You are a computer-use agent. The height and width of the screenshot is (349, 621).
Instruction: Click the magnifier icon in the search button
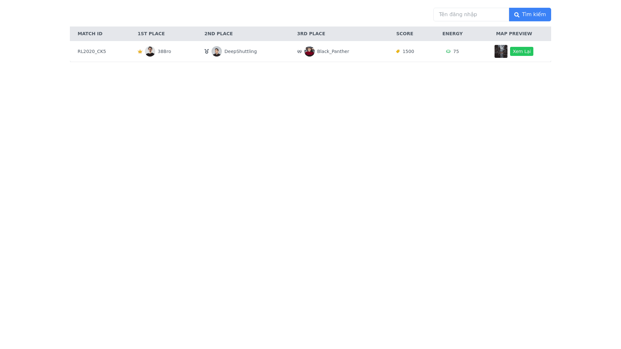pyautogui.click(x=517, y=15)
